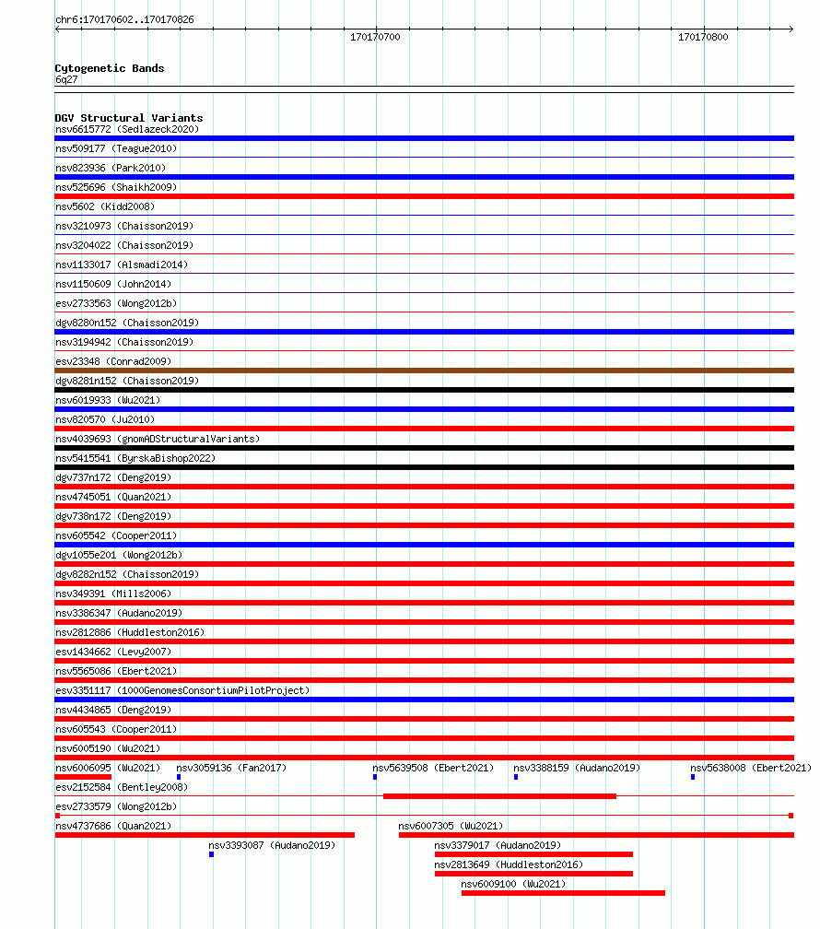This screenshot has width=820, height=929.
Task: Click nsv4745051 (Quan2021) label
Action: click(113, 497)
